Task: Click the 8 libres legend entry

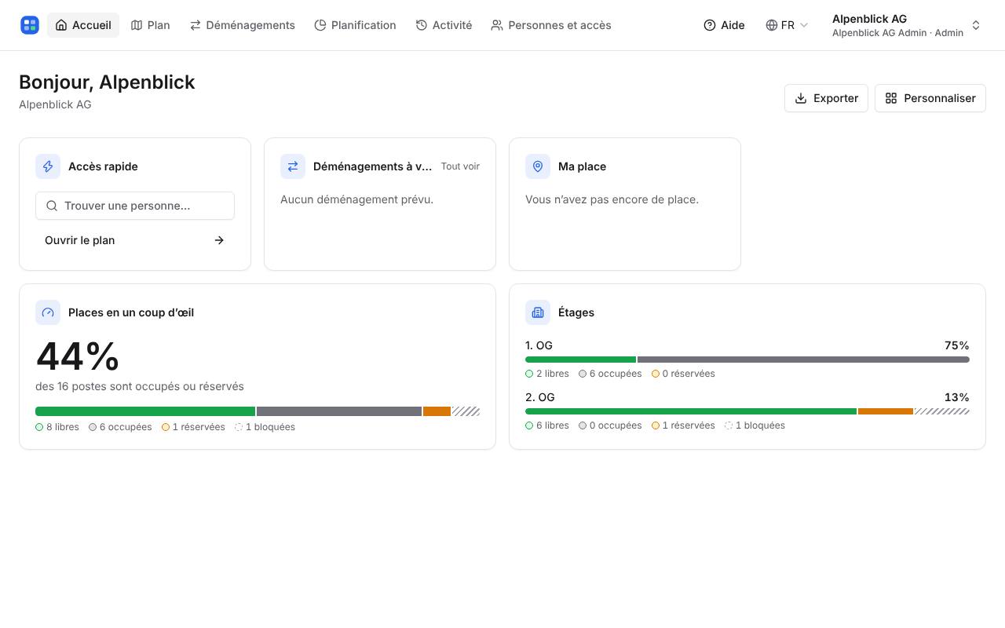Action: coord(57,427)
